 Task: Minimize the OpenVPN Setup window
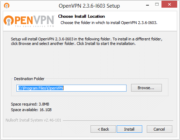click(147, 5)
